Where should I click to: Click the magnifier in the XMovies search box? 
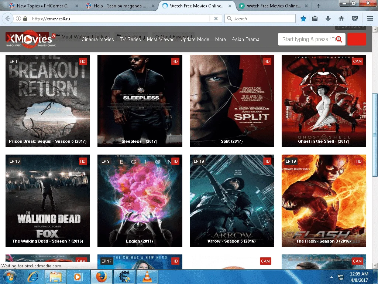(339, 39)
